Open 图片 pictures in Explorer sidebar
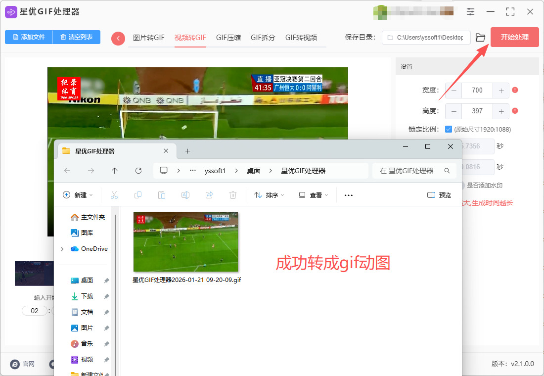Screen dimensions: 544x376 [x=82, y=328]
